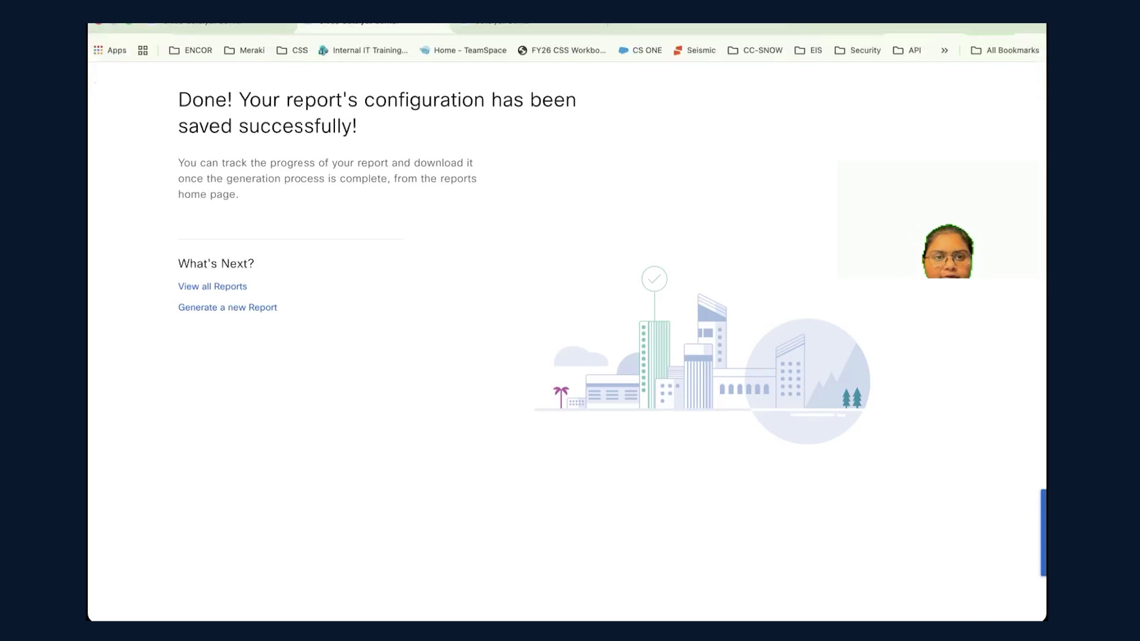This screenshot has width=1140, height=641.
Task: Click the View all Reports link
Action: click(x=213, y=286)
